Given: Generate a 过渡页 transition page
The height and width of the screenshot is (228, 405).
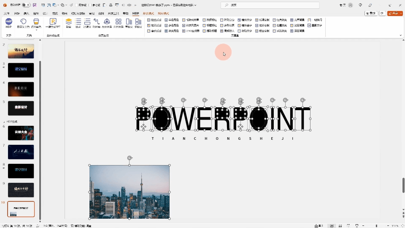Looking at the screenshot, I should click(x=87, y=23).
